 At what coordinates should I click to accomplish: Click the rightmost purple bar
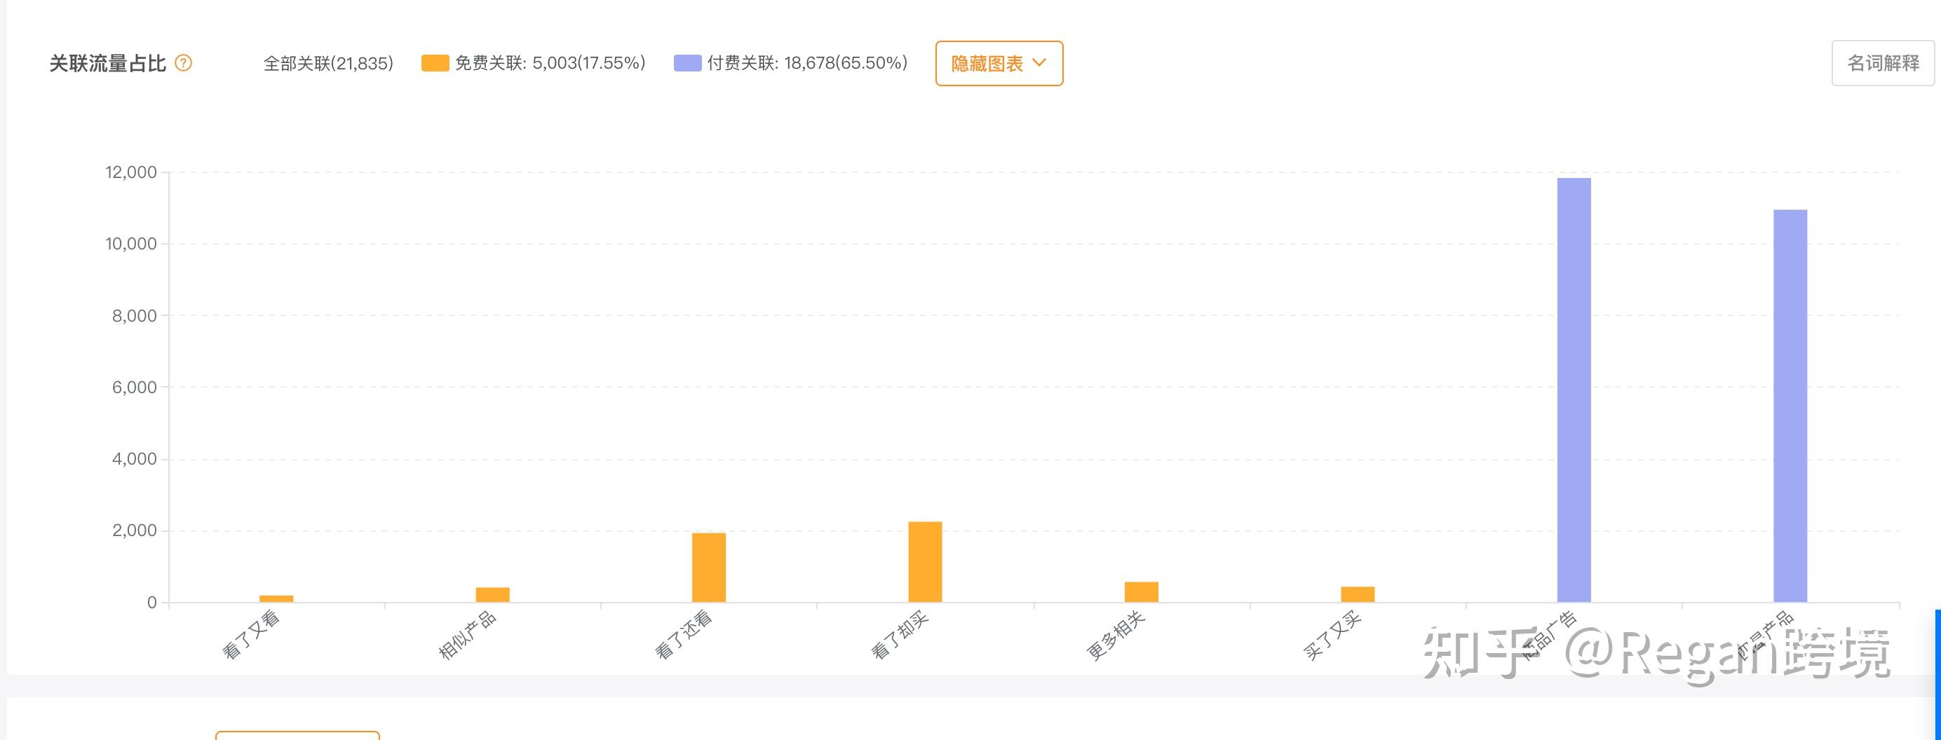[1790, 406]
